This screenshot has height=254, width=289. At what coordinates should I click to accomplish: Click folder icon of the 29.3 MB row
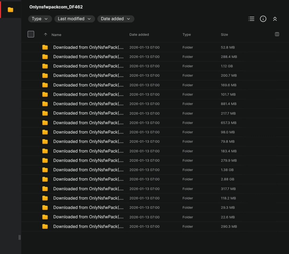tap(45, 208)
